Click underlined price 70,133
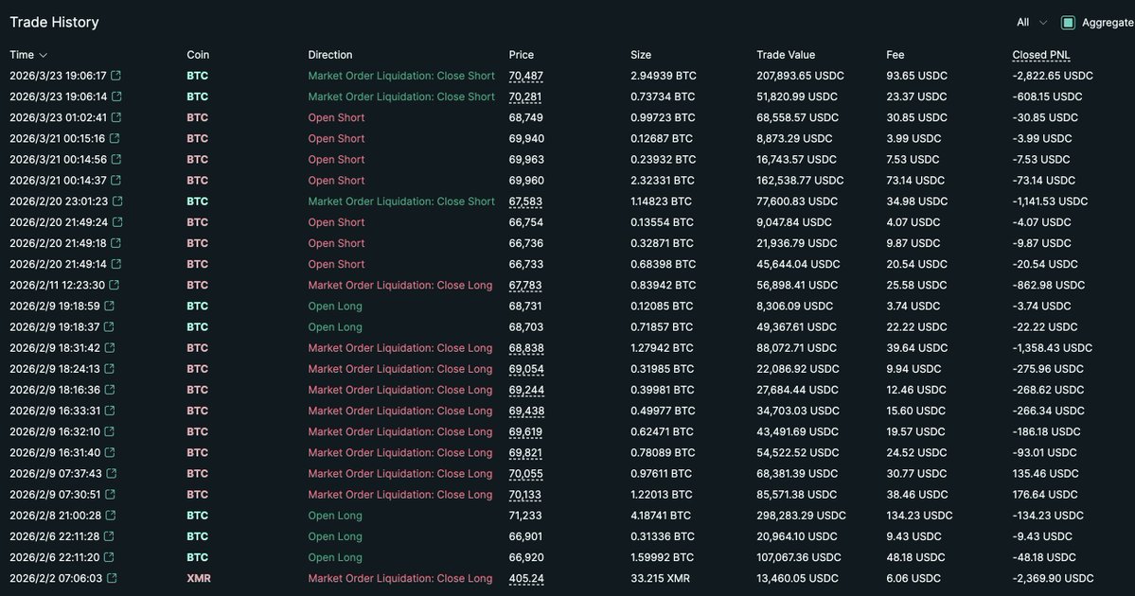The image size is (1135, 596). click(x=525, y=495)
